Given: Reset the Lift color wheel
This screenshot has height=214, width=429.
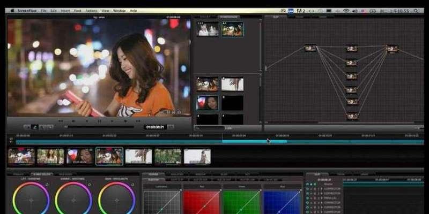Looking at the screenshot, I should point(47,185).
